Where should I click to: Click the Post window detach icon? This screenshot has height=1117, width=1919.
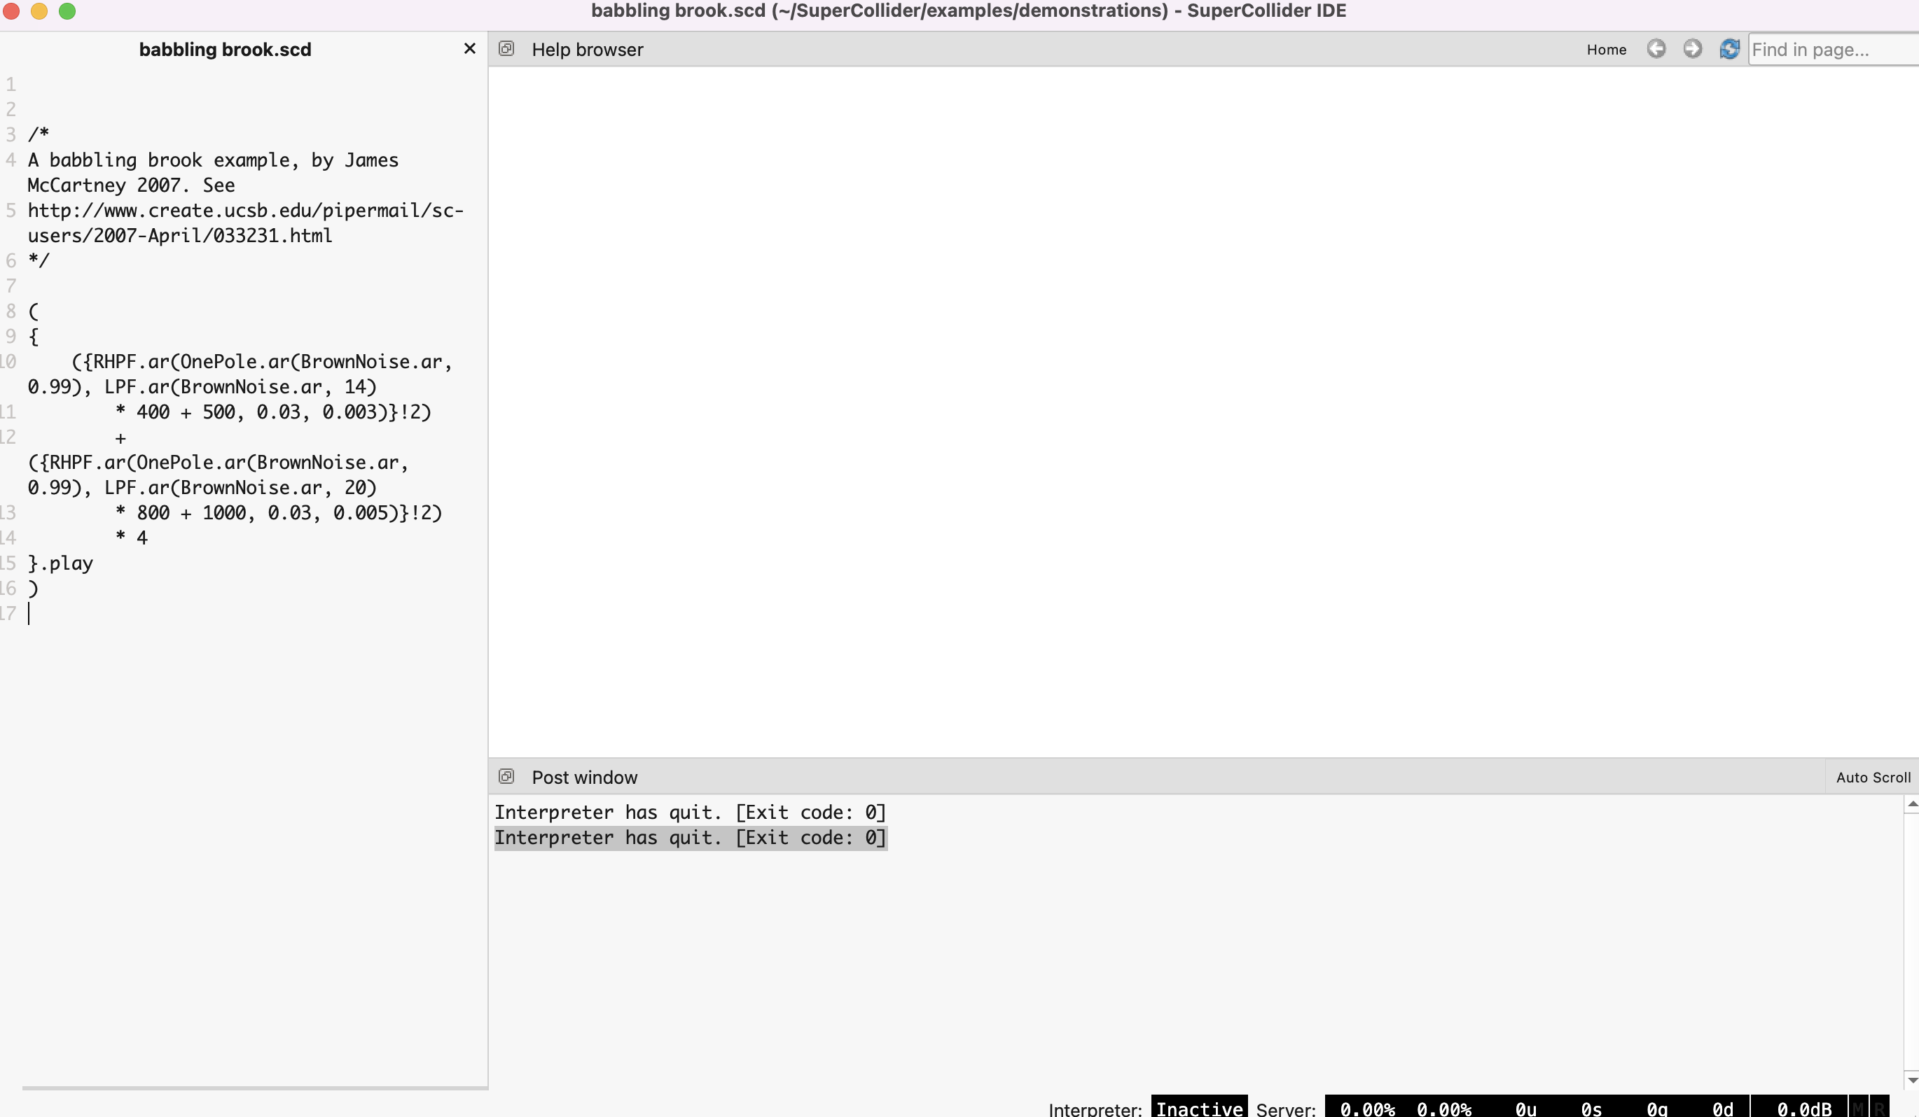pos(506,776)
